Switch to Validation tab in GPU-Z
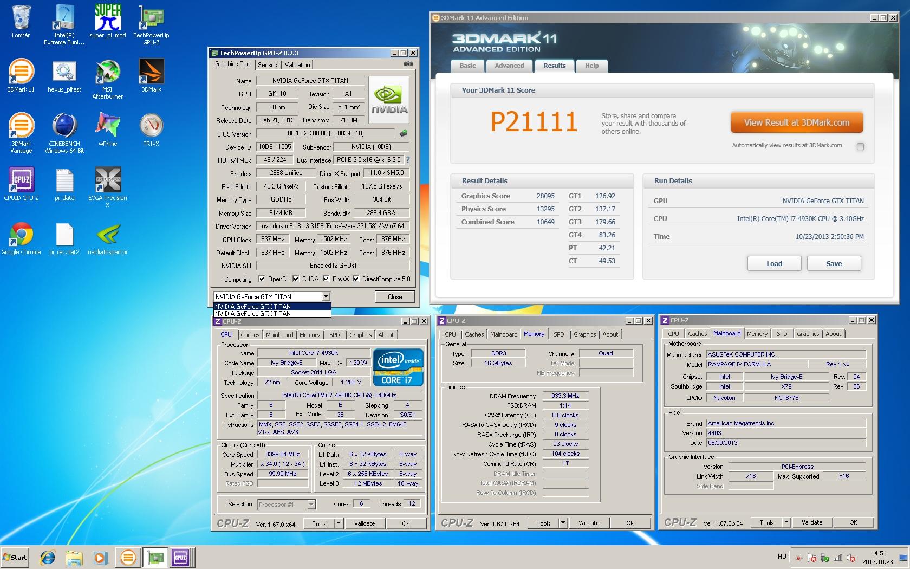Screen dimensions: 910x569 coord(297,65)
